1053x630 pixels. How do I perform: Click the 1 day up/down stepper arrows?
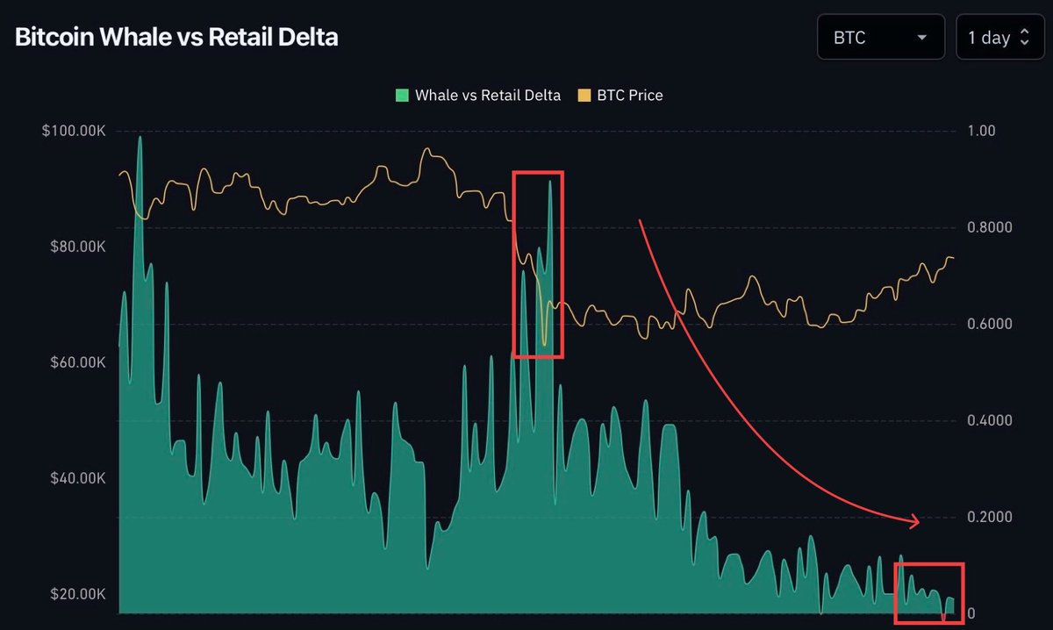tap(1025, 38)
